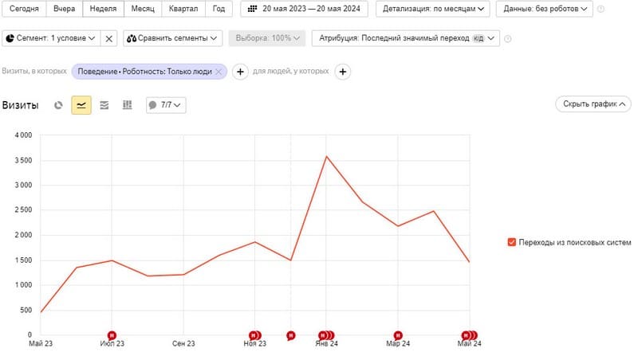The image size is (638, 352).
Task: Add people condition with plus icon
Action: (x=343, y=72)
